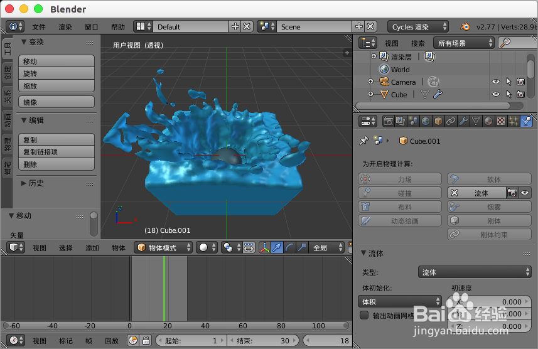
Task: Toggle Cube selectability cursor icon
Action: tap(509, 94)
